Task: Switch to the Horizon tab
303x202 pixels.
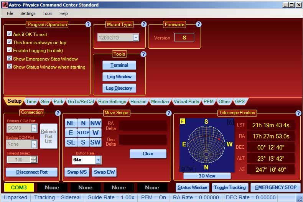Action: point(138,102)
